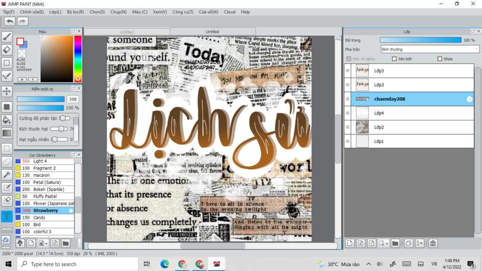Merge layer down icon in Lớp panel
The height and width of the screenshot is (271, 482).
tap(419, 243)
